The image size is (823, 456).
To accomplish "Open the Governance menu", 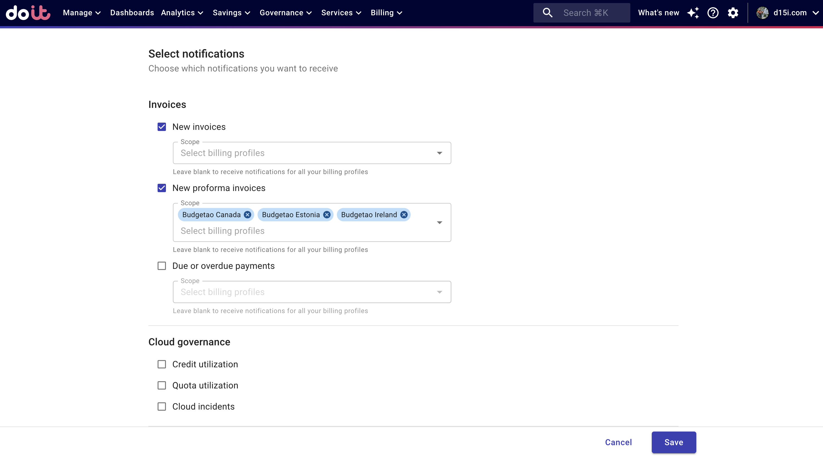I will coord(286,13).
